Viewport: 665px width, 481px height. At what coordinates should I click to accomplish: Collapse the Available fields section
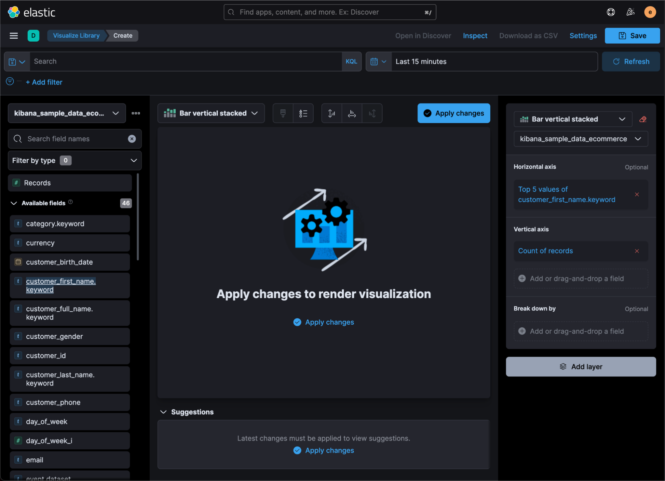tap(14, 203)
